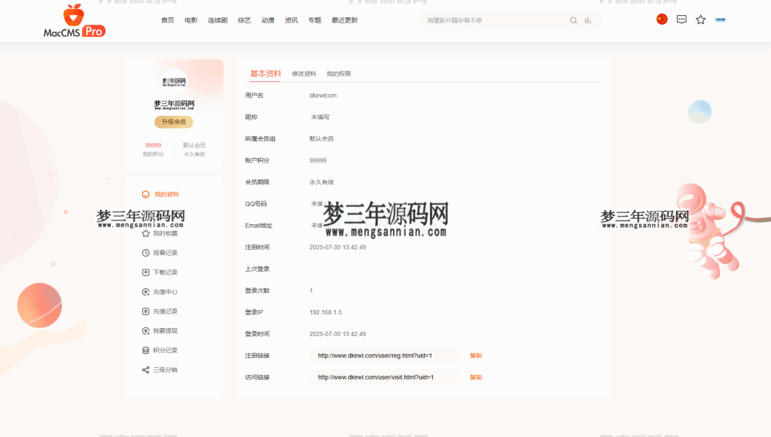Click the 升级会员 upgrade member button

172,121
